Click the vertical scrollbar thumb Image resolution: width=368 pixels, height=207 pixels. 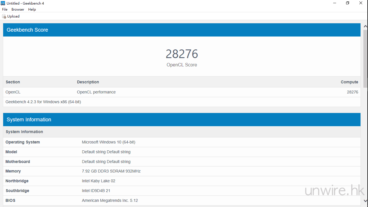point(365,57)
